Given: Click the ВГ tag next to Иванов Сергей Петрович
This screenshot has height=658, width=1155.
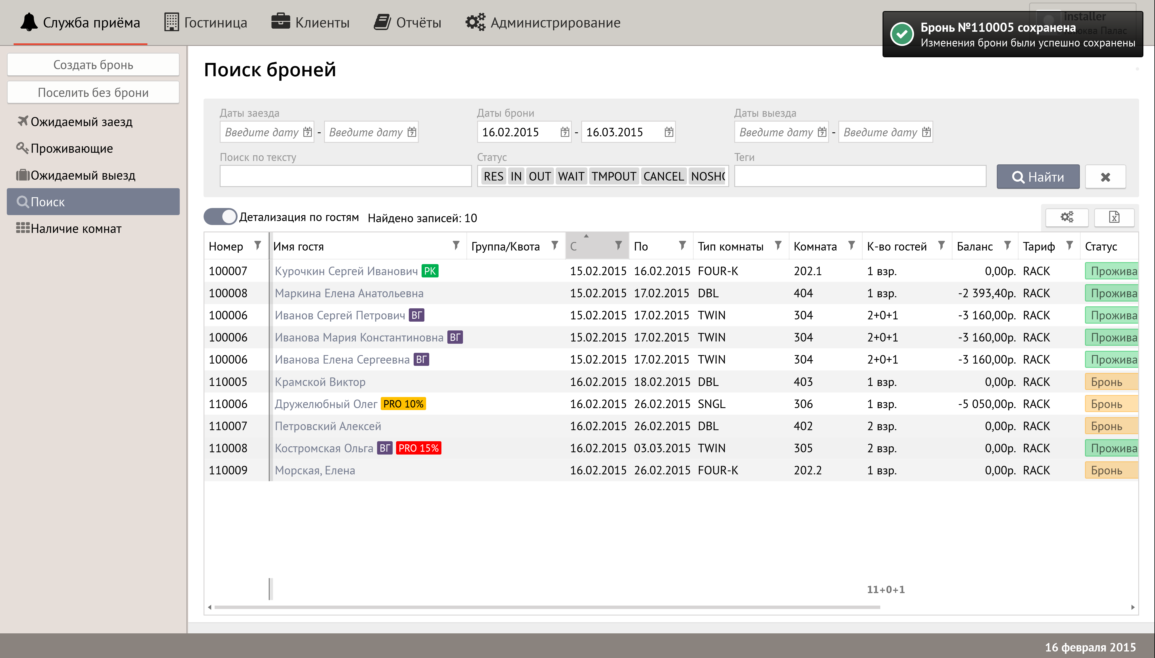Looking at the screenshot, I should pos(416,315).
